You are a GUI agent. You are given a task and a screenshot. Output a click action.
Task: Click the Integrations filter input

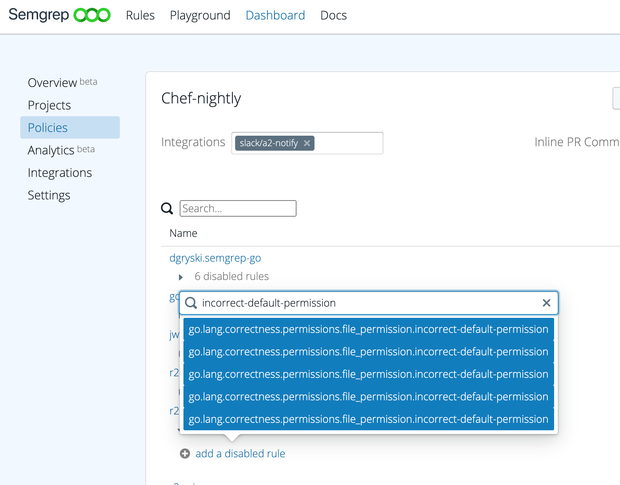[348, 143]
